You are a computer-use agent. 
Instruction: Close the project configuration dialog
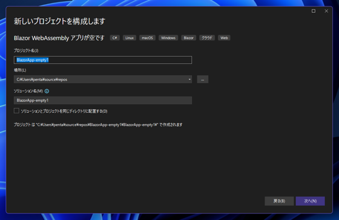point(326,11)
